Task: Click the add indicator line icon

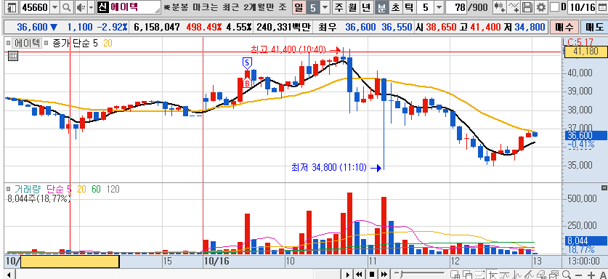Action: click(x=514, y=7)
